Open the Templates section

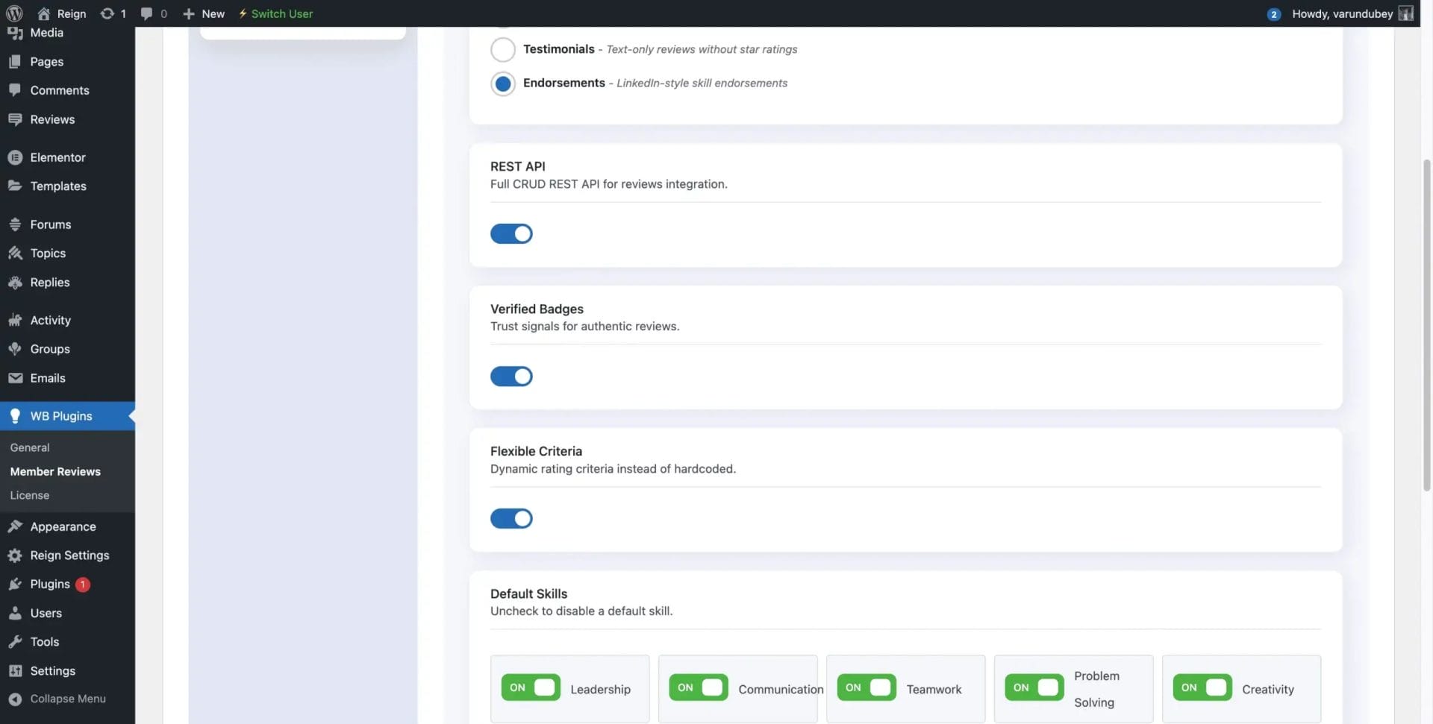coord(58,186)
